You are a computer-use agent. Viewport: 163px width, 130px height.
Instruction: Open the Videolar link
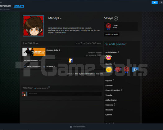point(109,95)
